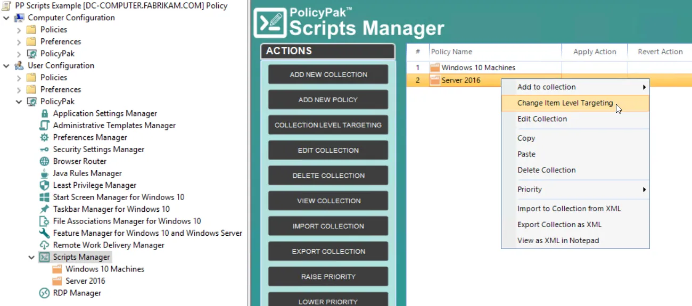Click the Feature Manager wrench icon
The width and height of the screenshot is (692, 306).
pyautogui.click(x=45, y=233)
